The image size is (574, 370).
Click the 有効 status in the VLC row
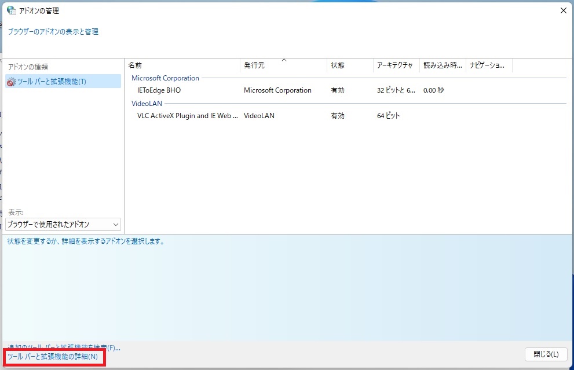(338, 116)
